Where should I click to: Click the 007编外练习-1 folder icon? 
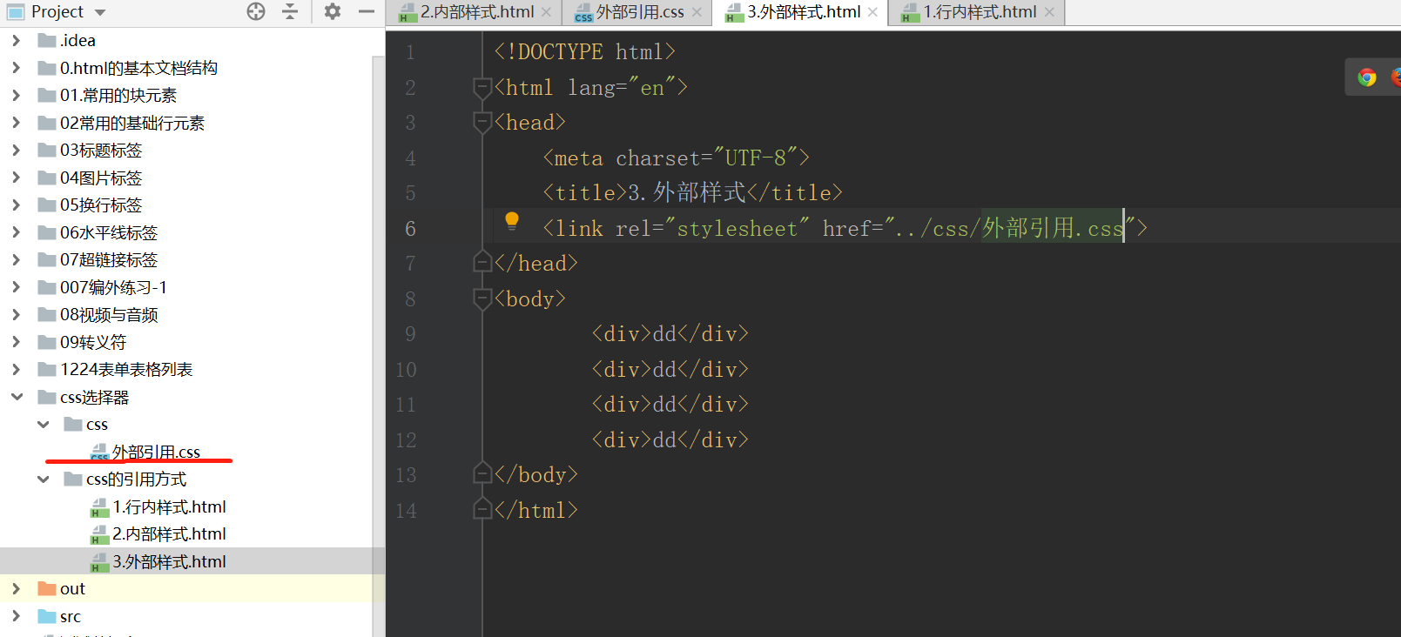[x=47, y=287]
